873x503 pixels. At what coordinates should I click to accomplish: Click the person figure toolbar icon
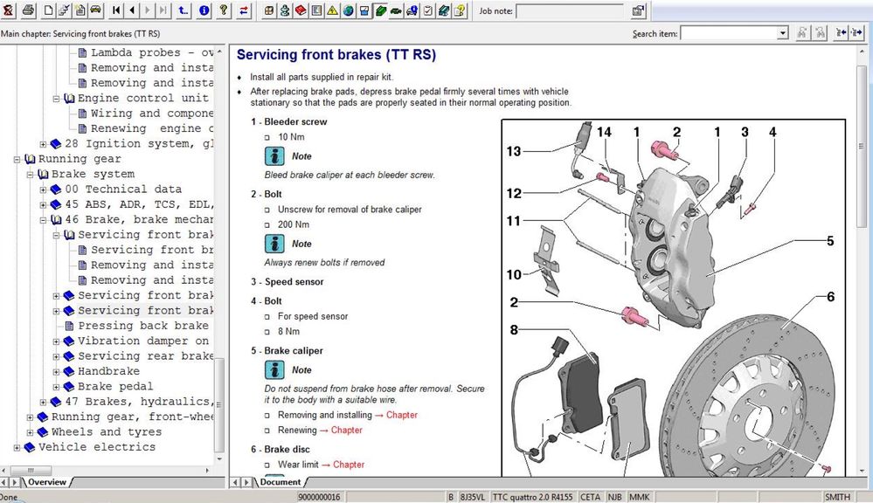pyautogui.click(x=285, y=10)
